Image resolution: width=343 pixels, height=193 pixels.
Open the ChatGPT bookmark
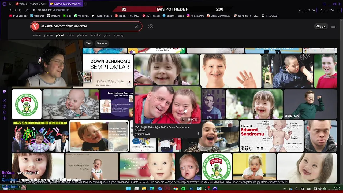54,16
